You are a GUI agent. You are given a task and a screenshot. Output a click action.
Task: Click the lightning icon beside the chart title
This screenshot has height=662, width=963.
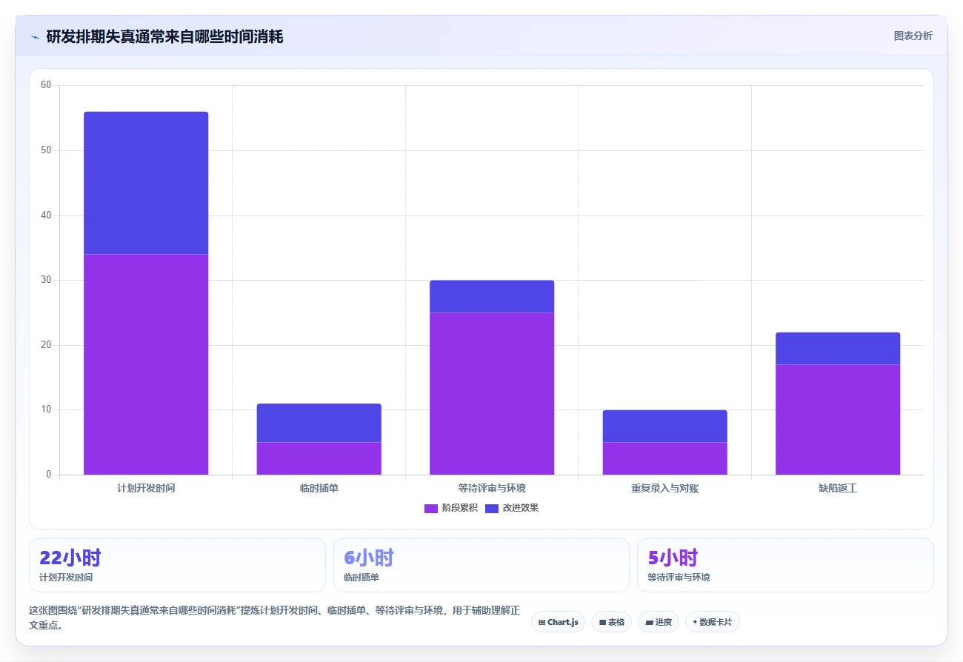35,37
